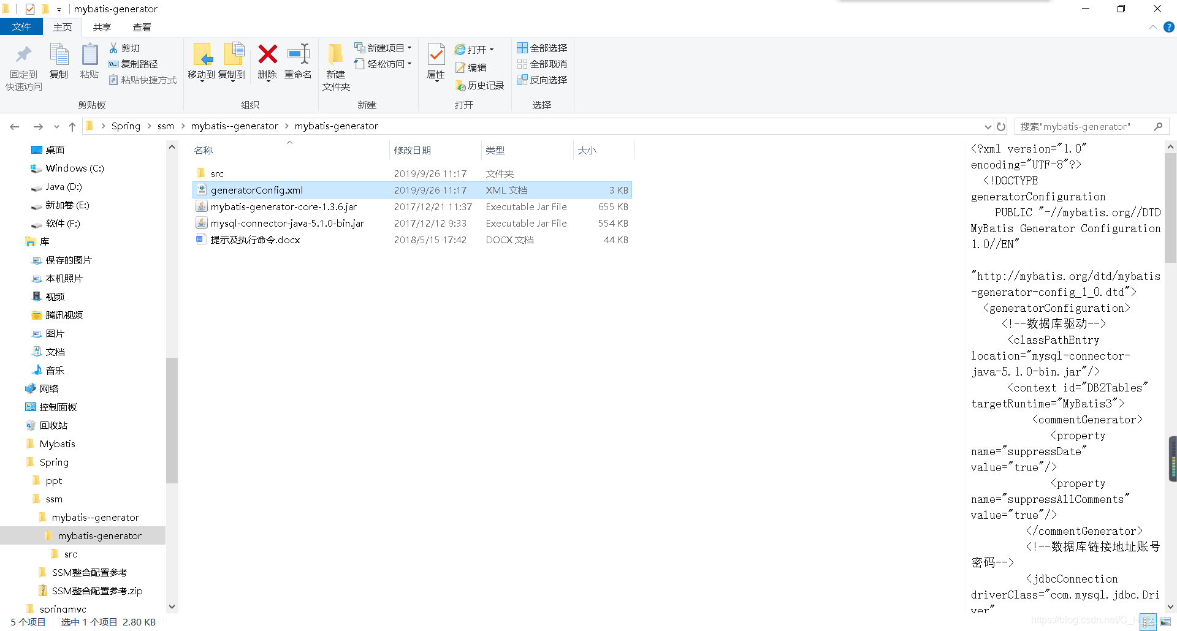
Task: Click the Copy (复制) ribbon icon
Action: pos(59,61)
